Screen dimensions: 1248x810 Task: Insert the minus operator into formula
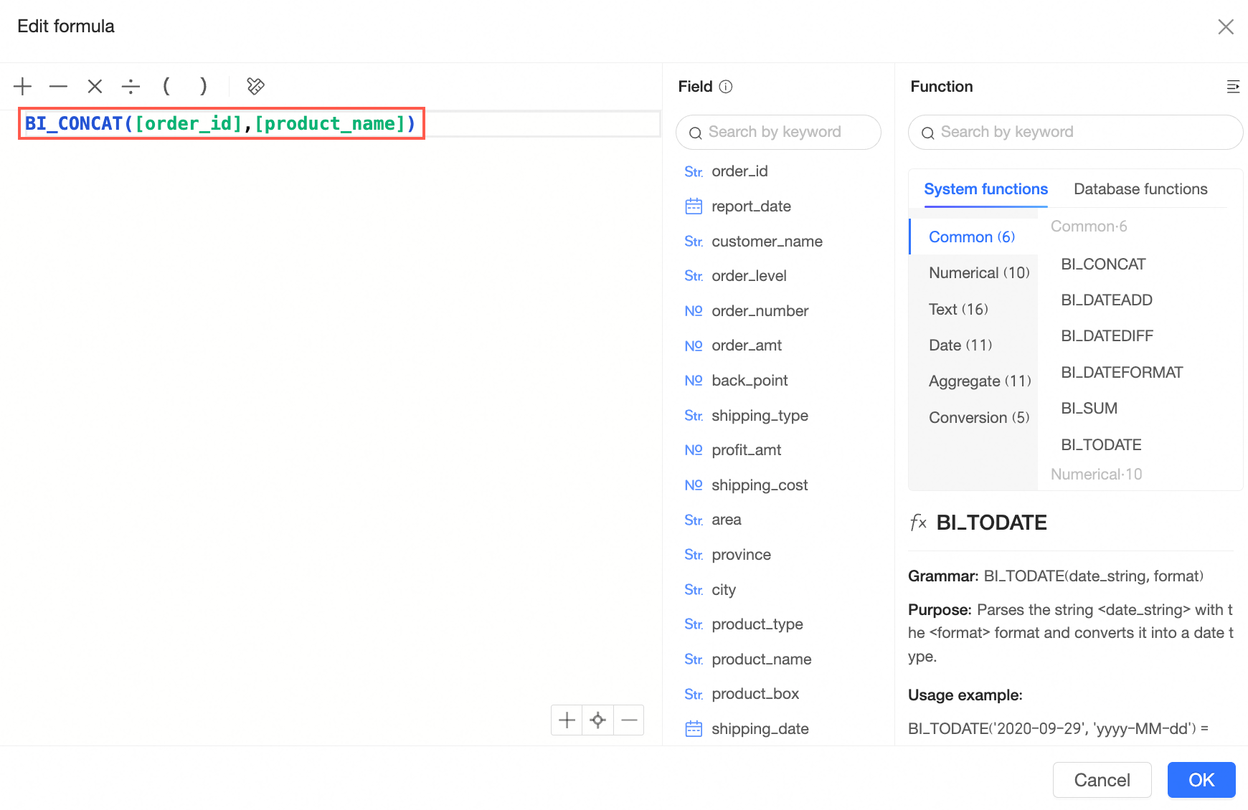pyautogui.click(x=59, y=87)
